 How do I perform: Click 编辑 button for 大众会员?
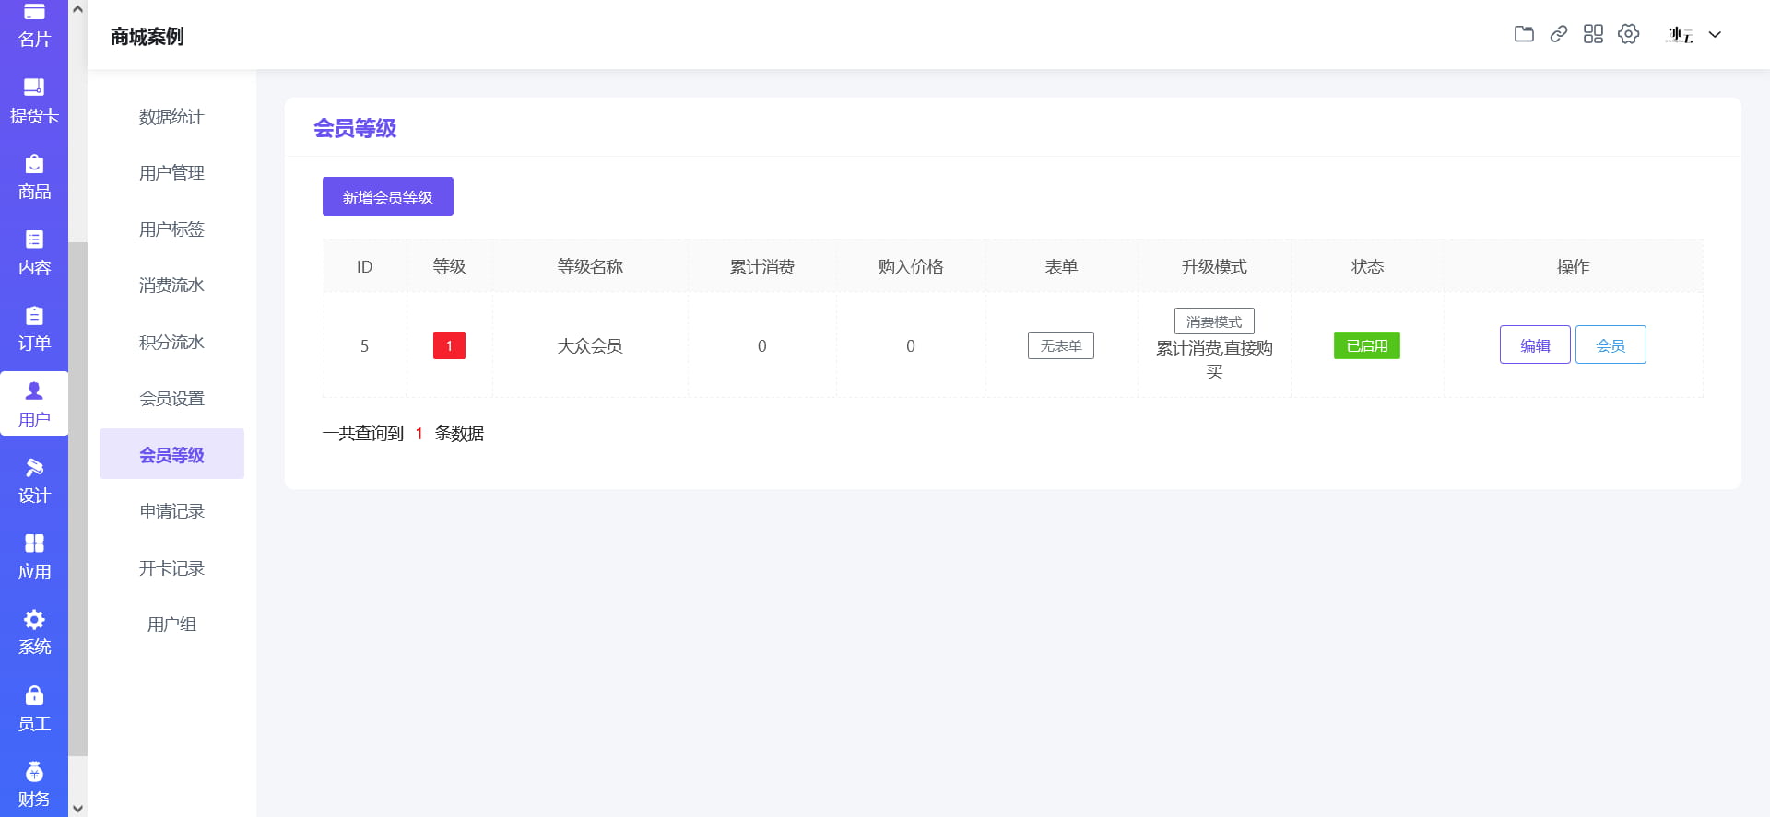point(1535,345)
